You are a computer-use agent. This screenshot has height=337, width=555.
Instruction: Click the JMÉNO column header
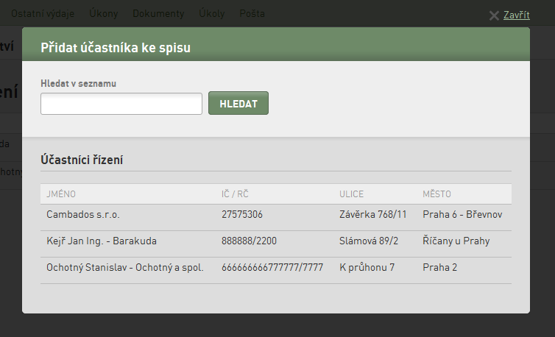pyautogui.click(x=61, y=194)
